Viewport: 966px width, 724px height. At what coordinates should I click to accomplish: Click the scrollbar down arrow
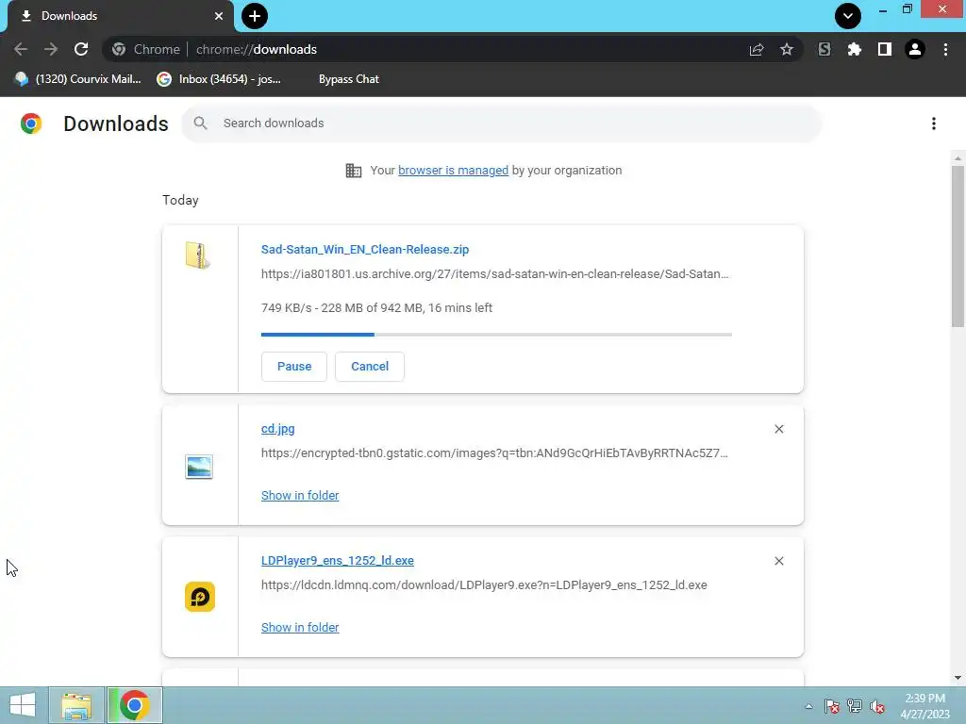click(x=958, y=678)
